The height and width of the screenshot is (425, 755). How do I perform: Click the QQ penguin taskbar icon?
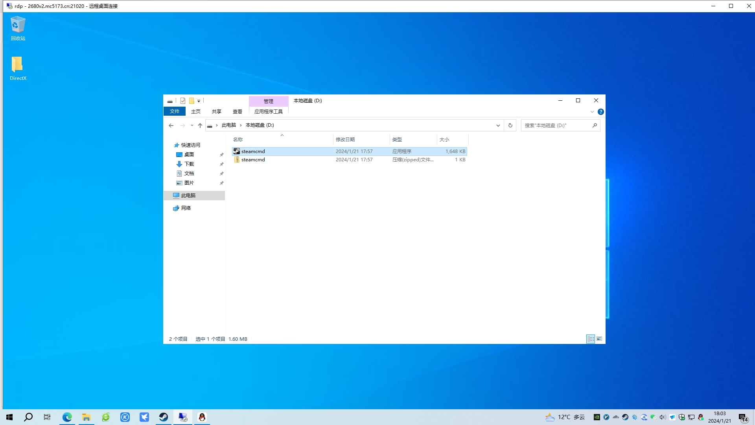[x=202, y=417]
